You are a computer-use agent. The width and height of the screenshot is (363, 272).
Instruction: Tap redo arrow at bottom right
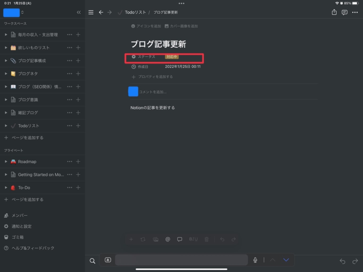[355, 261]
